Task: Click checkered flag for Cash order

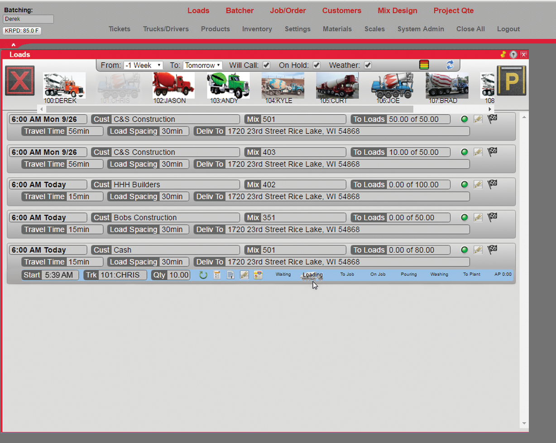Action: click(492, 249)
